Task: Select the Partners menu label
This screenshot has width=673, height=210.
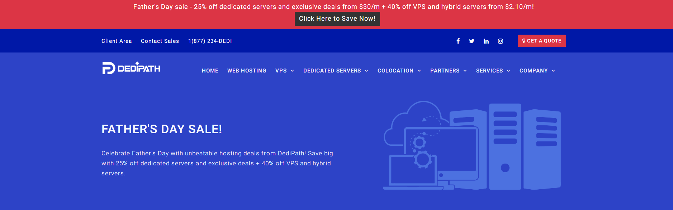Action: [x=445, y=71]
